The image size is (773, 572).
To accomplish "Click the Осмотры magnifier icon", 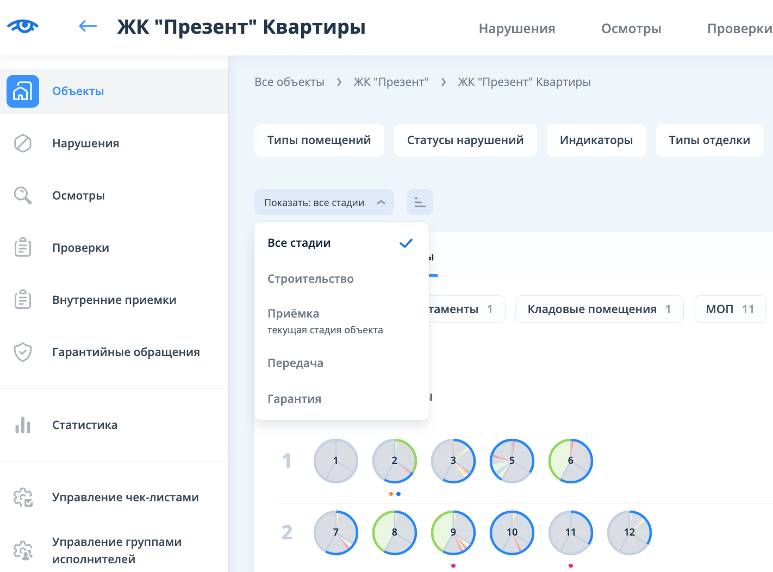I will pyautogui.click(x=23, y=196).
